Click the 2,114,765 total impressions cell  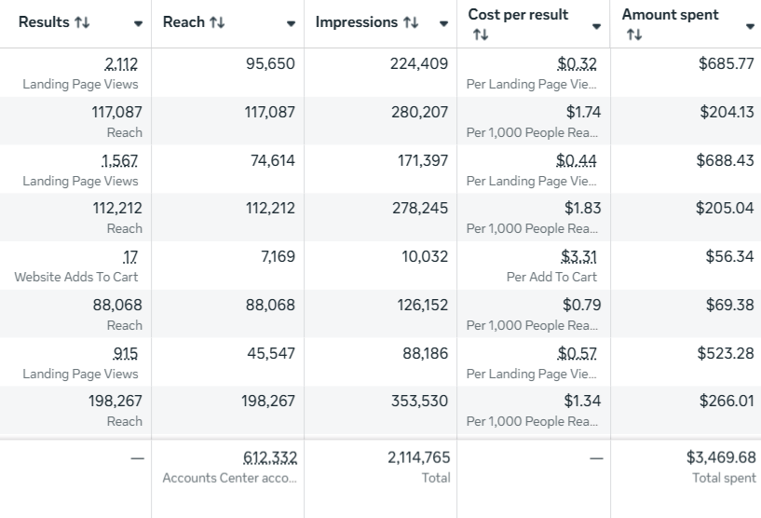[418, 457]
